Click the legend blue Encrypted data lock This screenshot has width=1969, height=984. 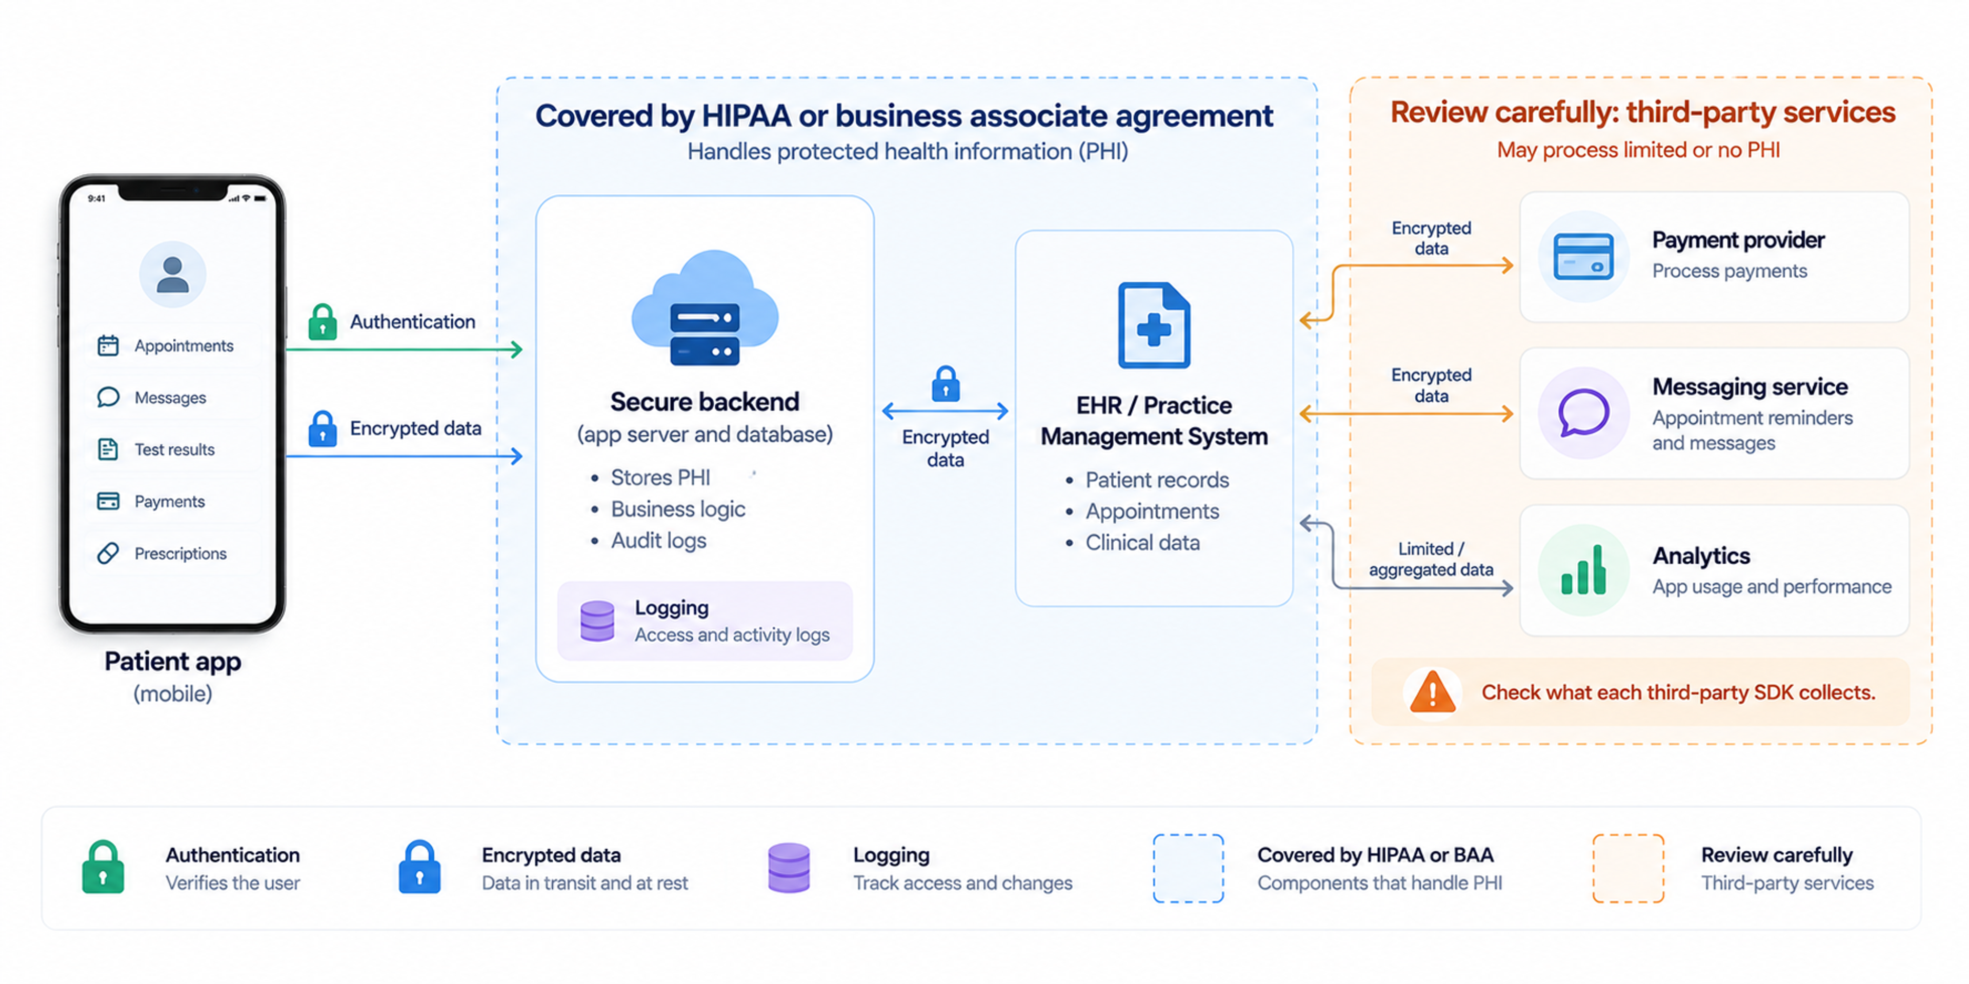point(419,867)
